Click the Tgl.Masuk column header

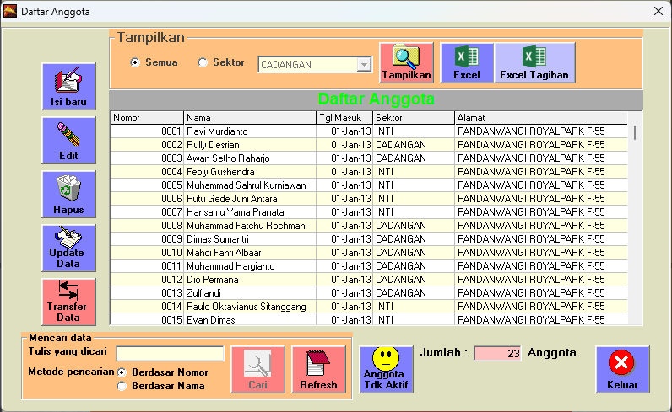coord(344,118)
